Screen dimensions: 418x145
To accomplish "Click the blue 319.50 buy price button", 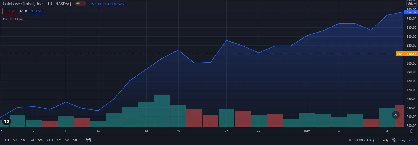I will click(x=36, y=11).
